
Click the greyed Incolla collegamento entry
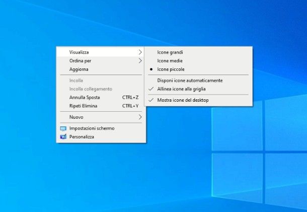(101, 89)
